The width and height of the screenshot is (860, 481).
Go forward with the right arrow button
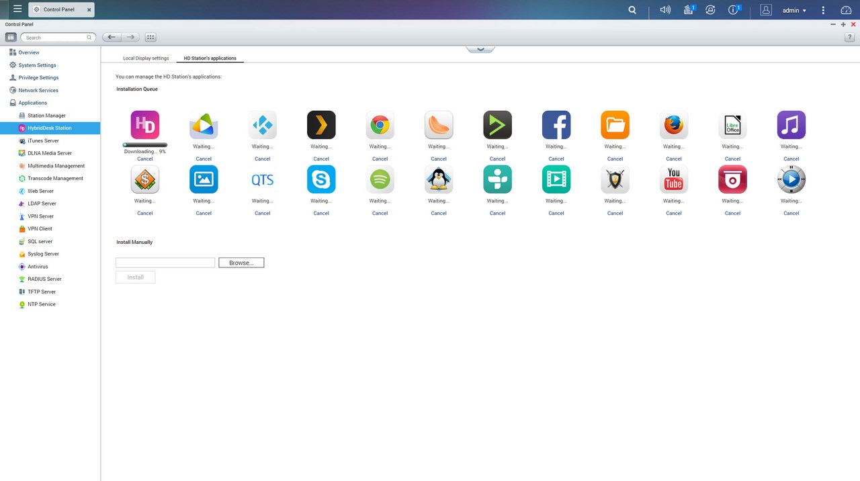coord(131,38)
